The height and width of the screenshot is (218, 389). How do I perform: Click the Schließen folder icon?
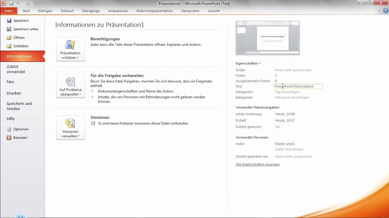point(9,46)
